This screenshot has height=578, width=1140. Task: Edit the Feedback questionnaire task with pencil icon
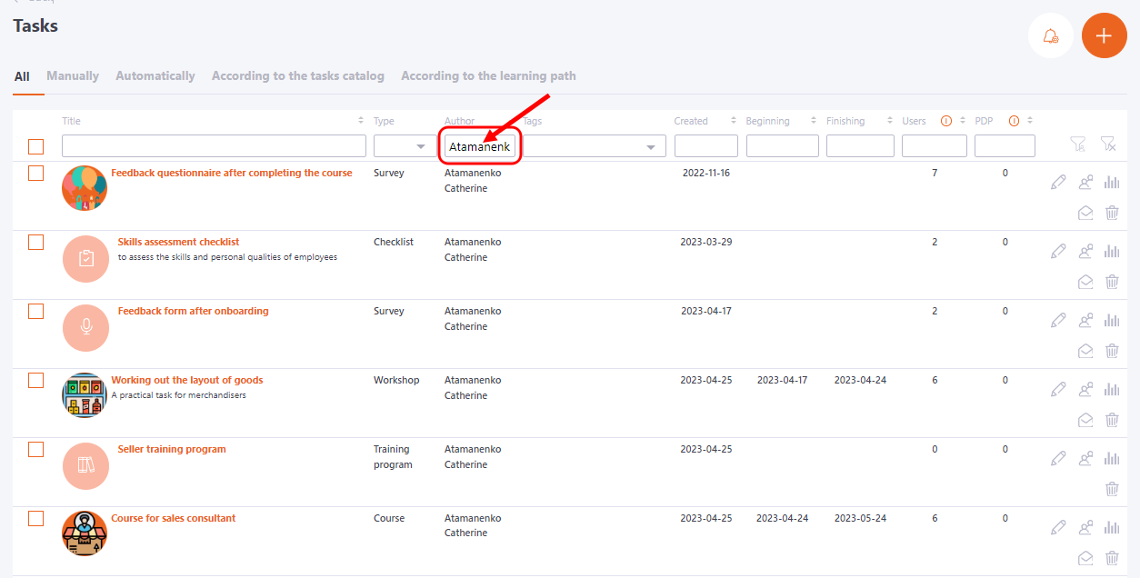click(x=1058, y=183)
